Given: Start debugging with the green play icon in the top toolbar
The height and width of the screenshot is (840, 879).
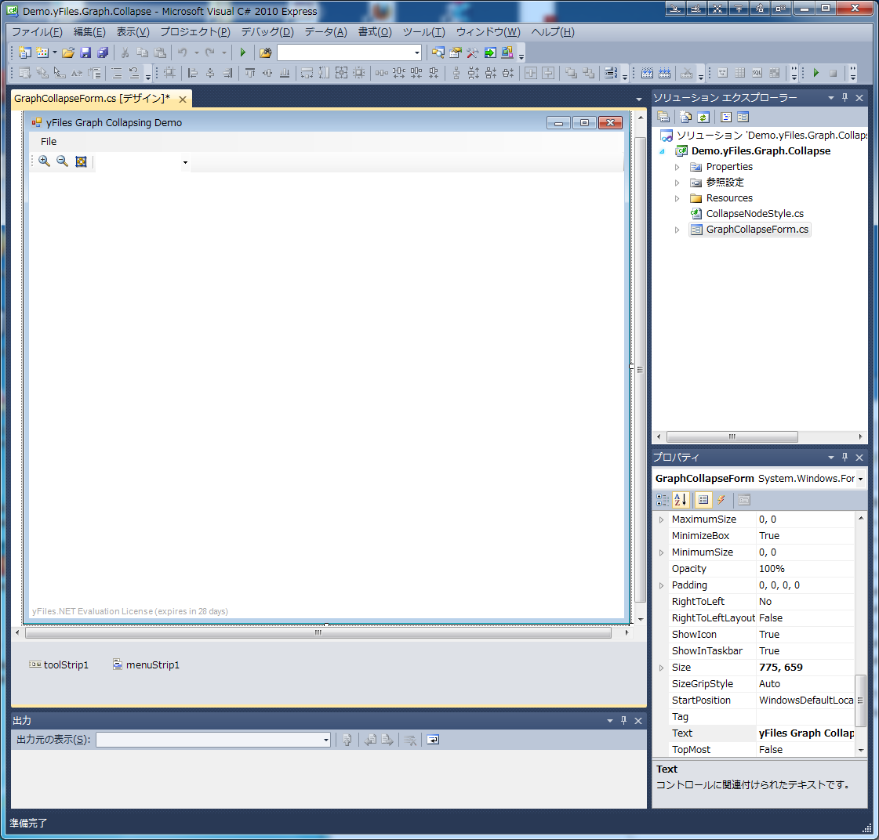Looking at the screenshot, I should pyautogui.click(x=243, y=52).
